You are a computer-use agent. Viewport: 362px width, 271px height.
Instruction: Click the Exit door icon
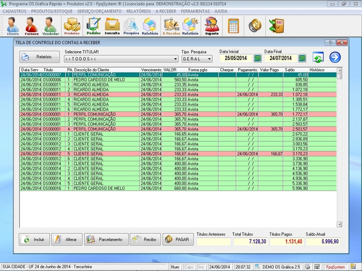tap(276, 24)
